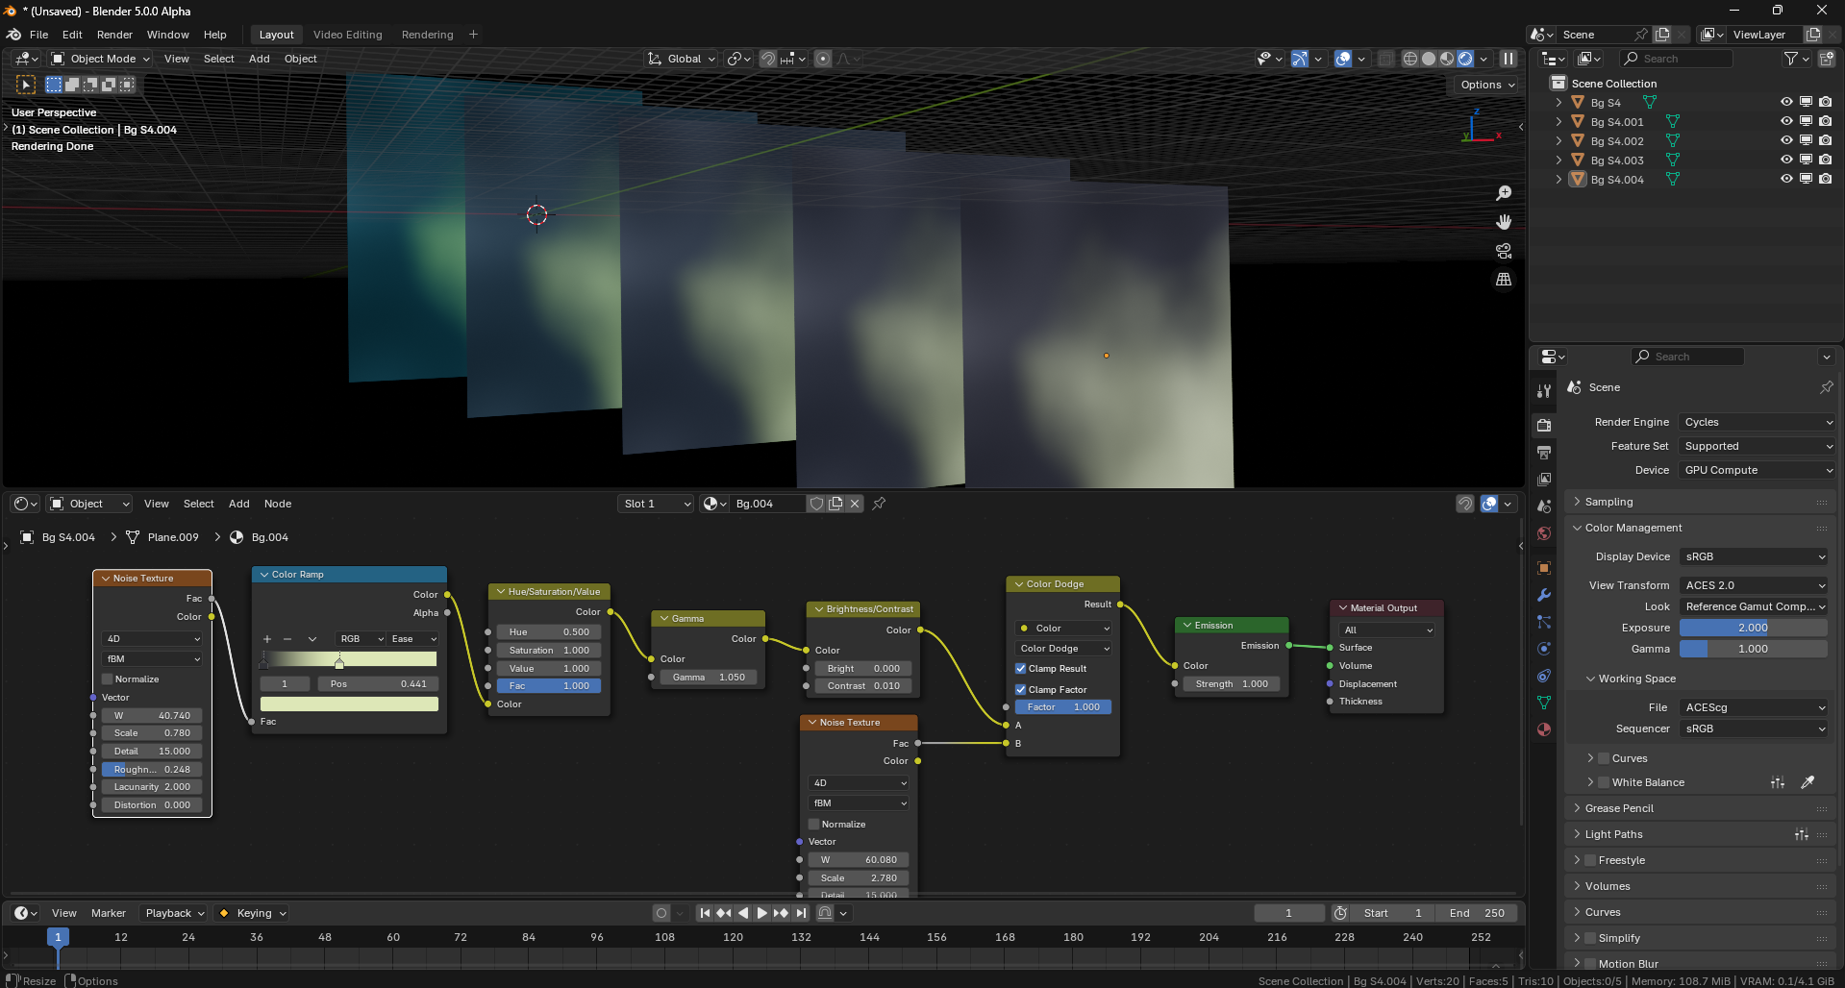Enable the Motion Blur checkbox
This screenshot has width=1845, height=988.
click(1590, 963)
